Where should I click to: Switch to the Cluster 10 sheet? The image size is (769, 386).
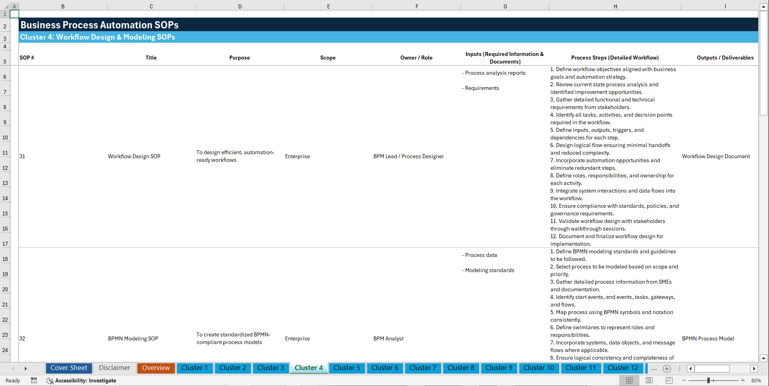coord(539,368)
